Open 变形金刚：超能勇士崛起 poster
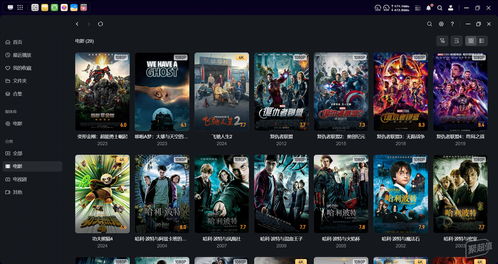Image resolution: width=498 pixels, height=264 pixels. point(102,92)
